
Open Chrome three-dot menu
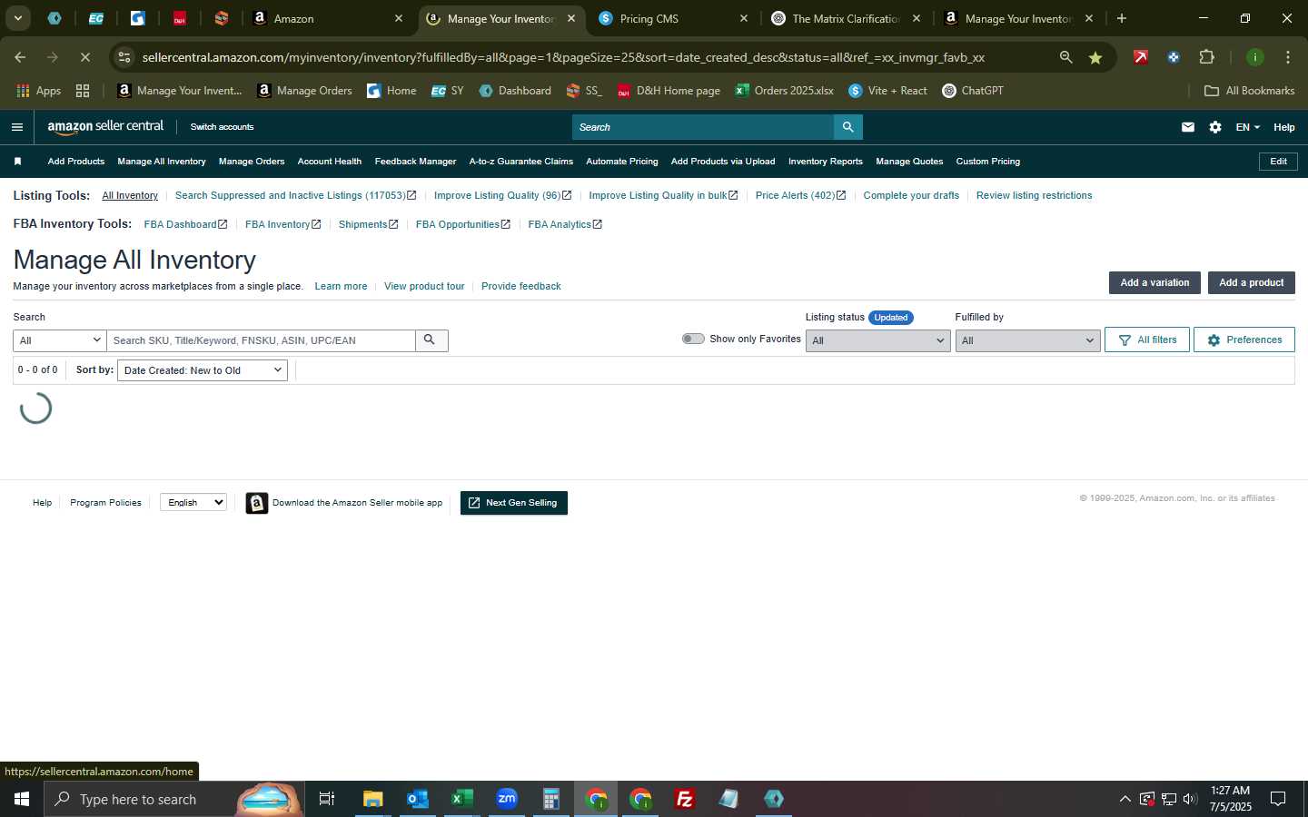point(1287,57)
